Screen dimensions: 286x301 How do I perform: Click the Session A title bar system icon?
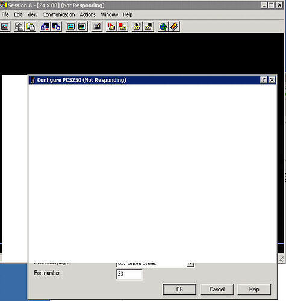(x=4, y=5)
